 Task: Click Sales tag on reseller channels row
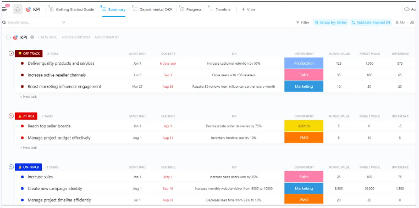coord(304,75)
